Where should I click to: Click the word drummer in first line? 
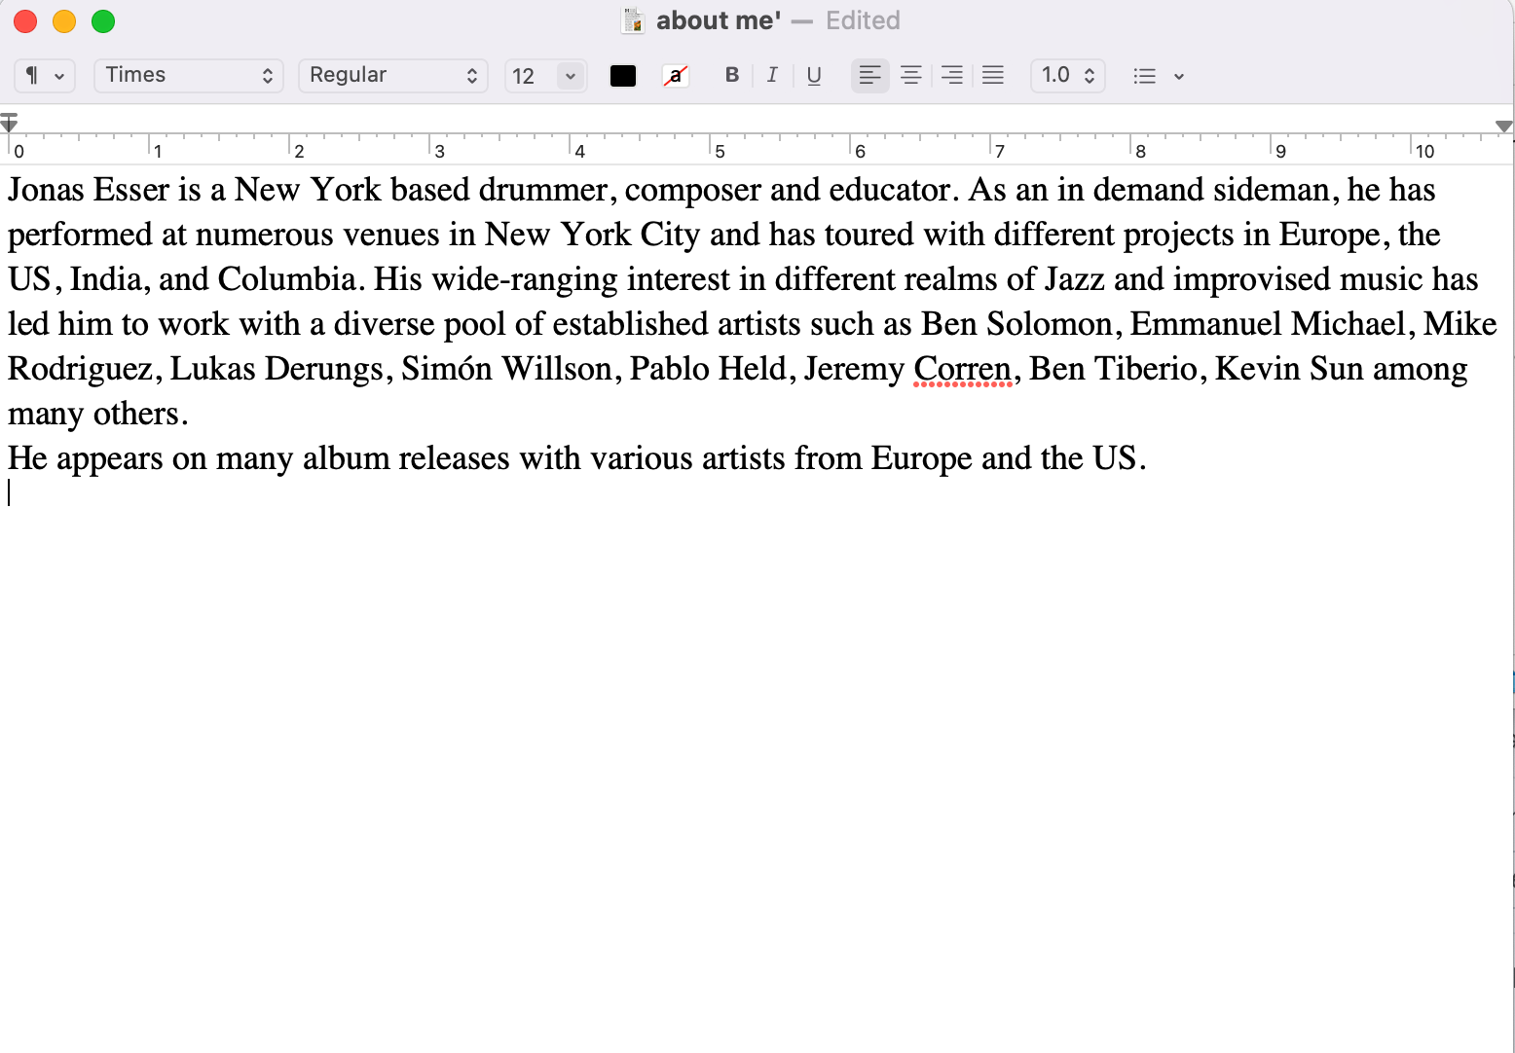click(543, 190)
